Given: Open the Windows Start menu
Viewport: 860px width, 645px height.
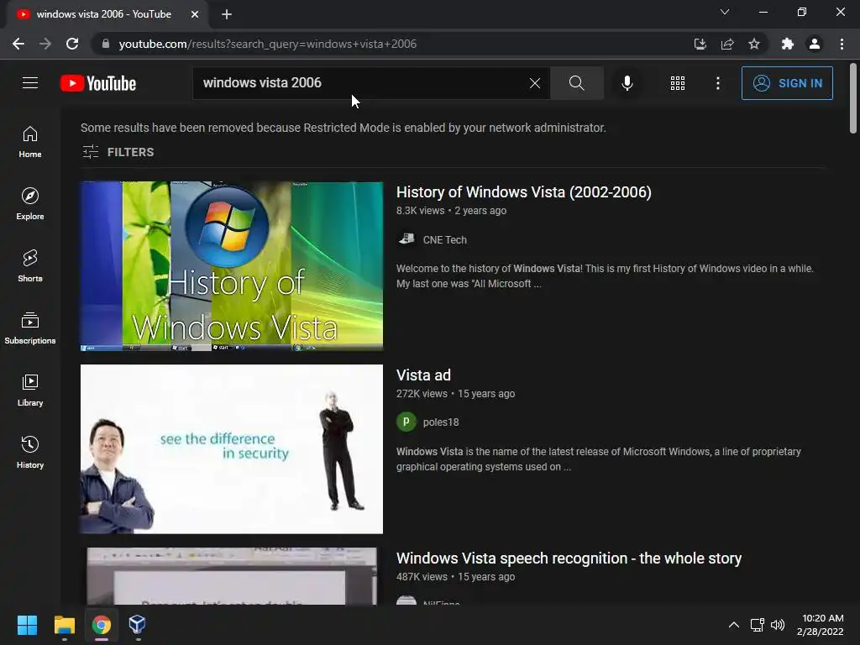Looking at the screenshot, I should [27, 625].
